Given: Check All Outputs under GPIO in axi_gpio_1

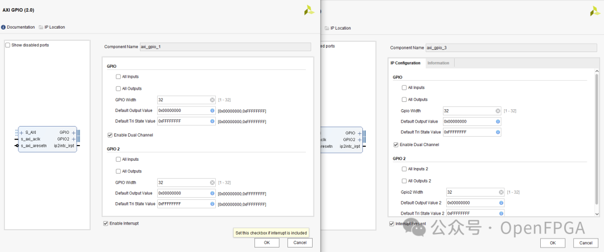Looking at the screenshot, I should pyautogui.click(x=118, y=88).
